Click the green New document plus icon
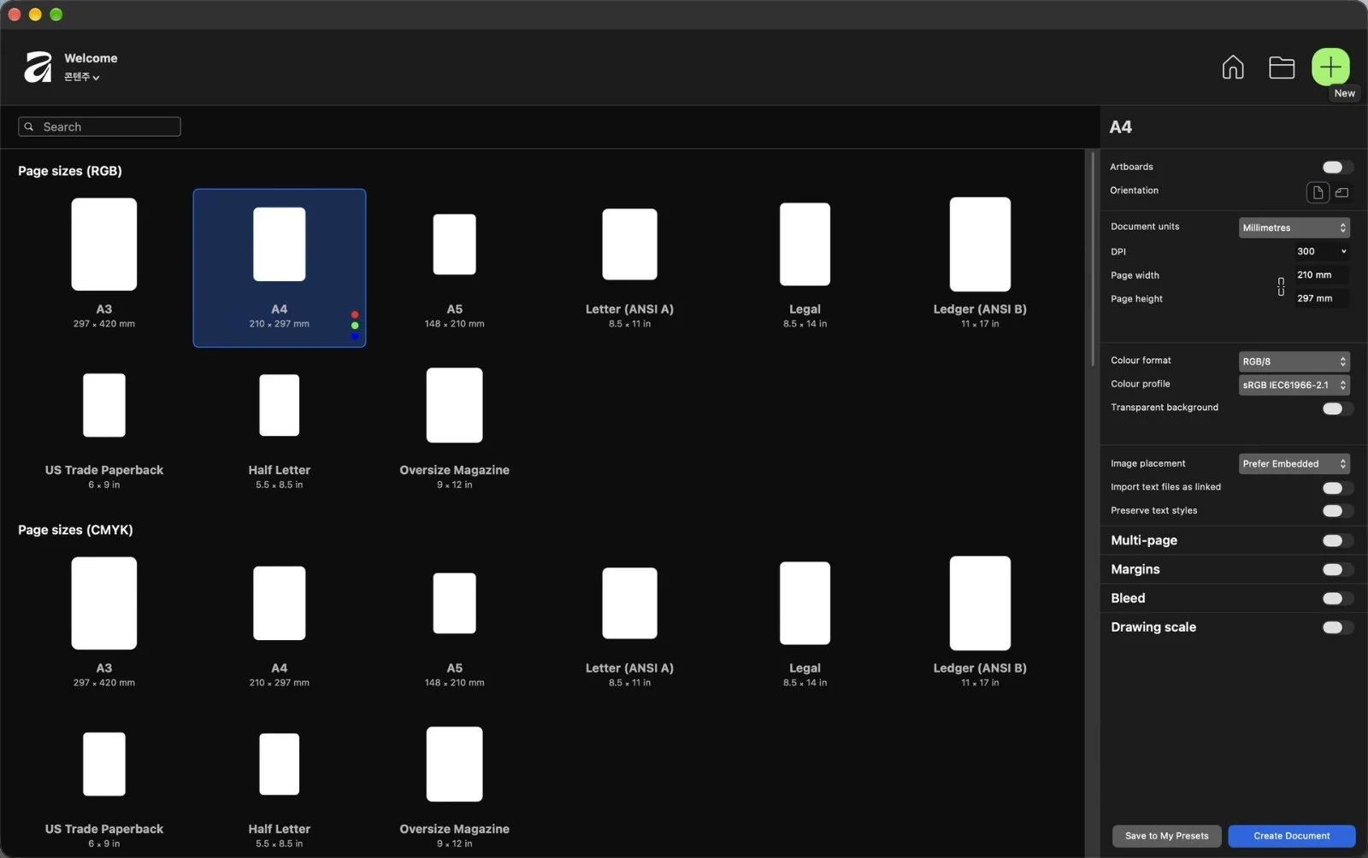 (x=1330, y=67)
